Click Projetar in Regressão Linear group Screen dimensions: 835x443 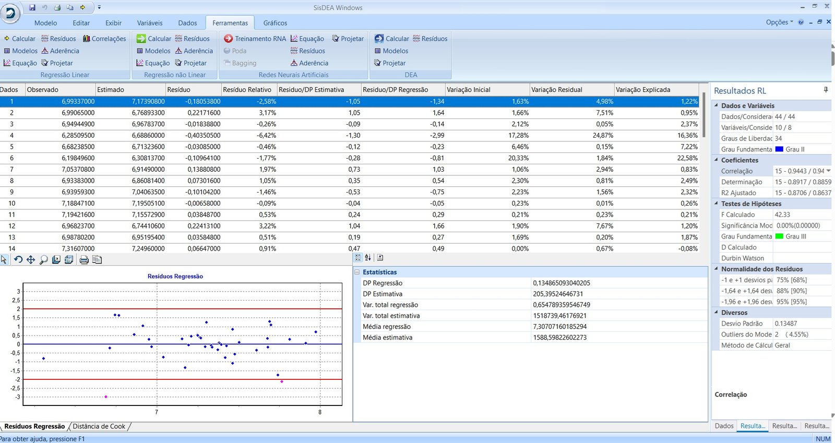pos(57,63)
